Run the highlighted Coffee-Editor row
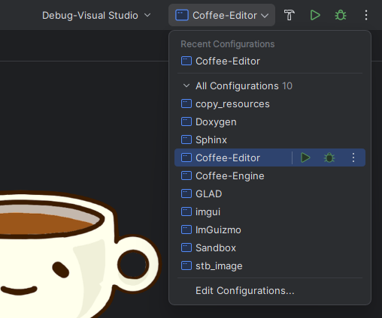The image size is (382, 318). pyautogui.click(x=305, y=157)
